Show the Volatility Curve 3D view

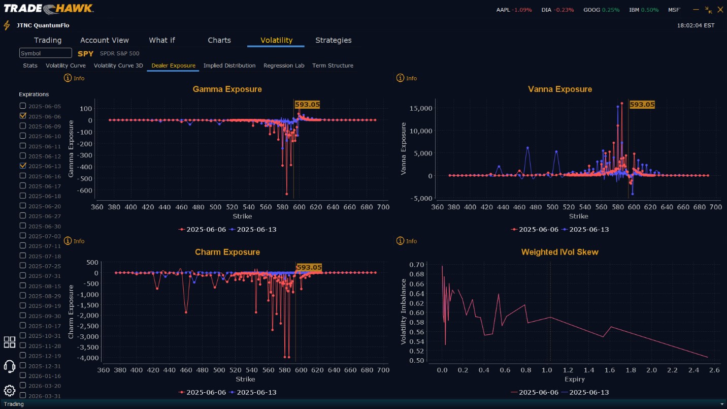(x=118, y=66)
